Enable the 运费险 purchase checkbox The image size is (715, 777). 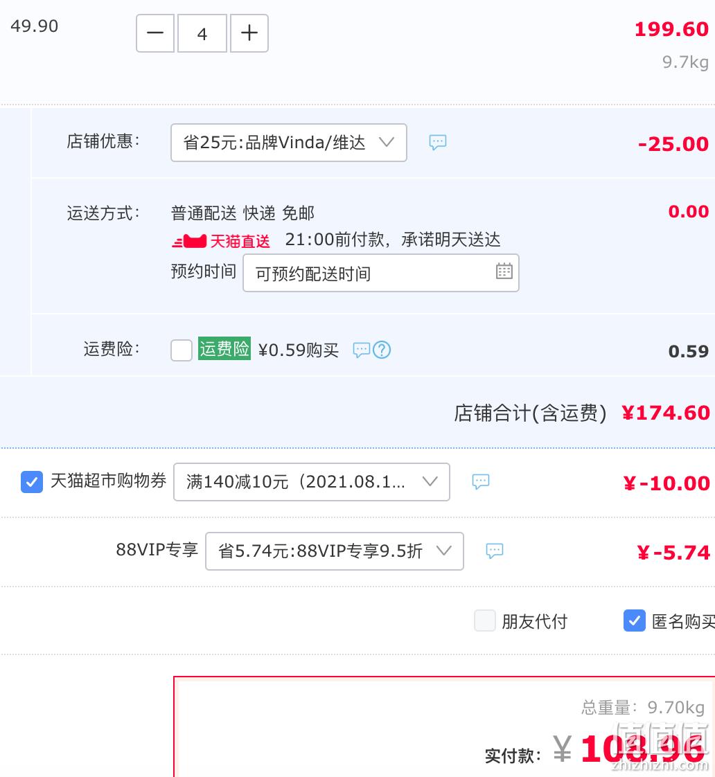click(182, 350)
